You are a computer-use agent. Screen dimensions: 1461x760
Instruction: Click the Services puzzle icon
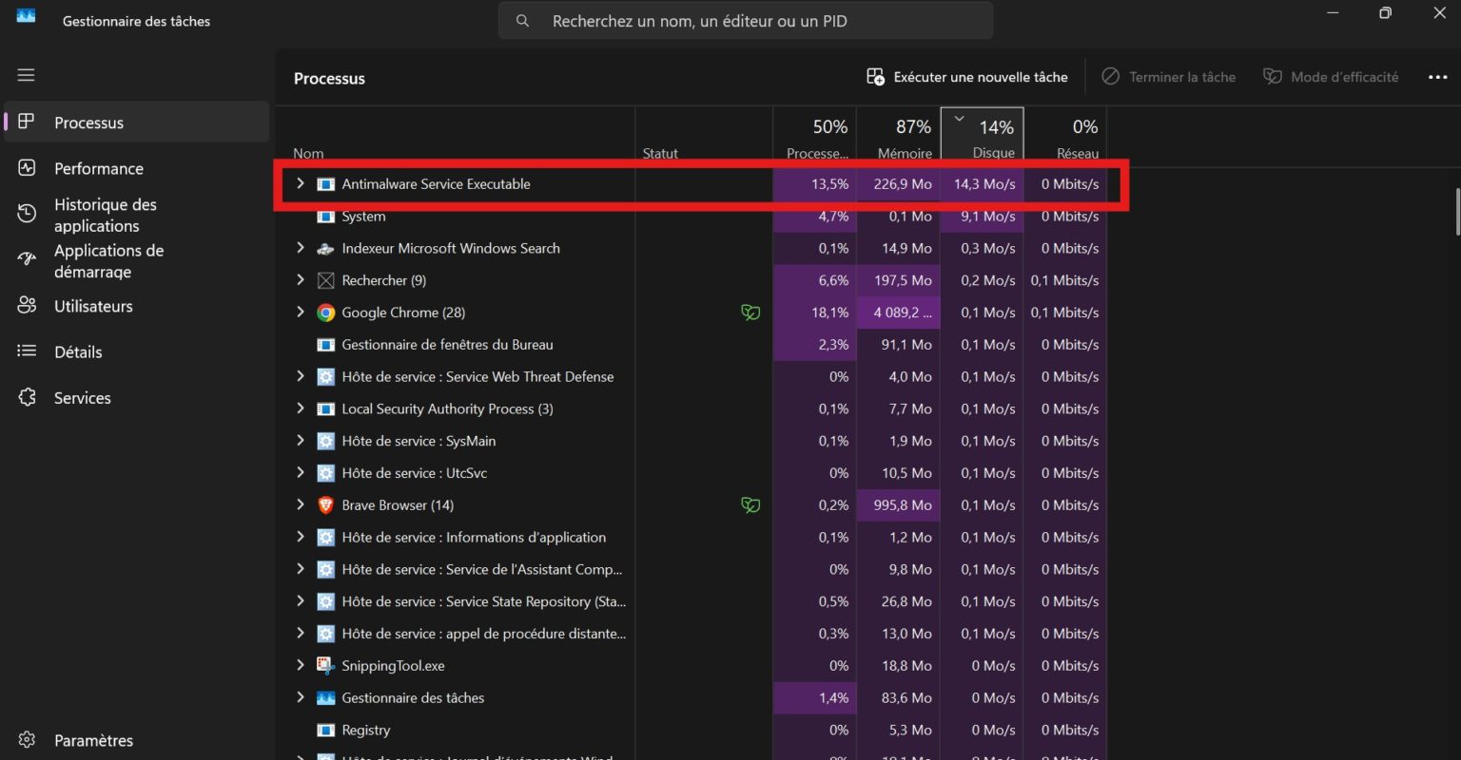(27, 397)
